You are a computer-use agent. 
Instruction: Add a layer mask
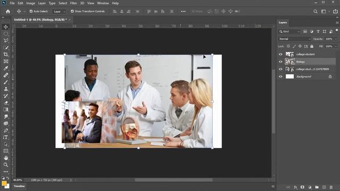point(302,187)
